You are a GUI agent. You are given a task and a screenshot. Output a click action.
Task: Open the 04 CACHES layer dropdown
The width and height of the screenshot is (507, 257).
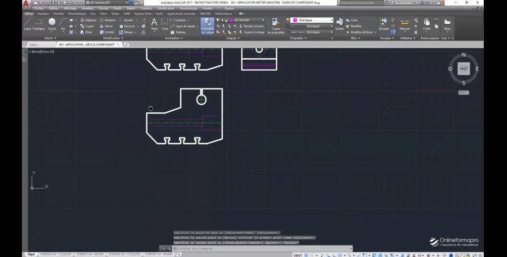coord(263,20)
